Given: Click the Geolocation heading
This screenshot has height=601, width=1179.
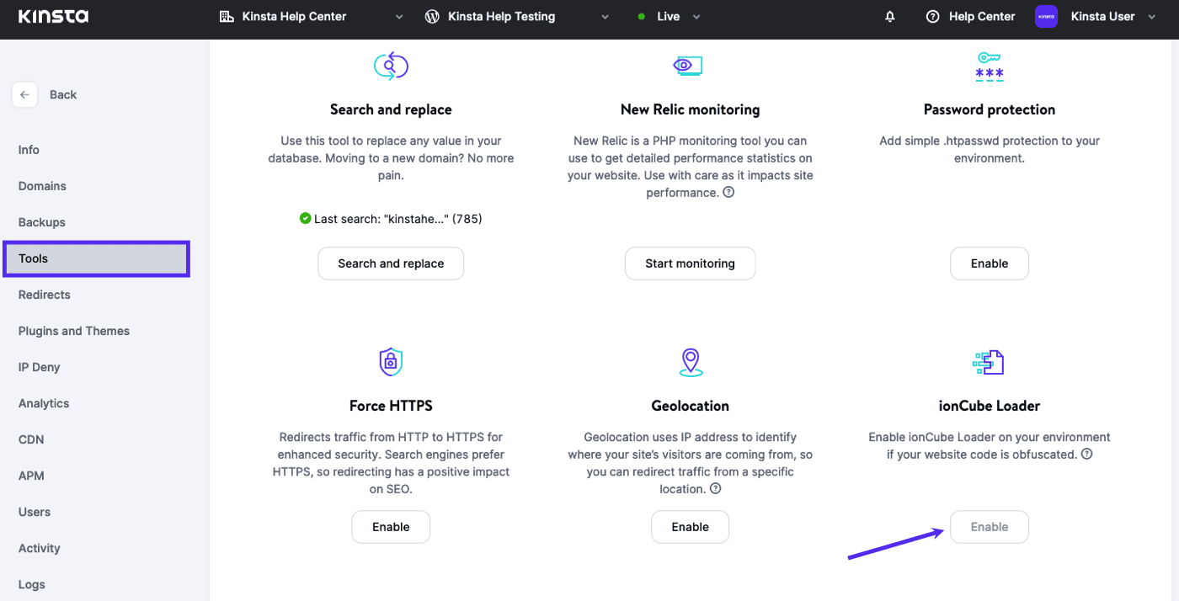Looking at the screenshot, I should click(691, 406).
